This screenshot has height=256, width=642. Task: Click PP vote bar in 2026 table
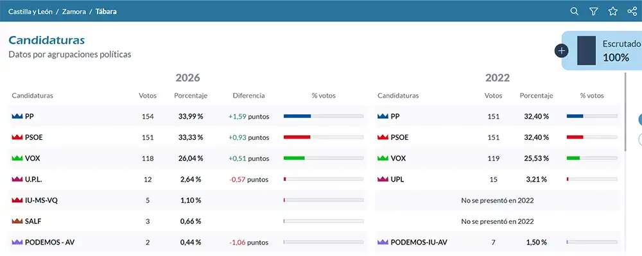pyautogui.click(x=324, y=117)
